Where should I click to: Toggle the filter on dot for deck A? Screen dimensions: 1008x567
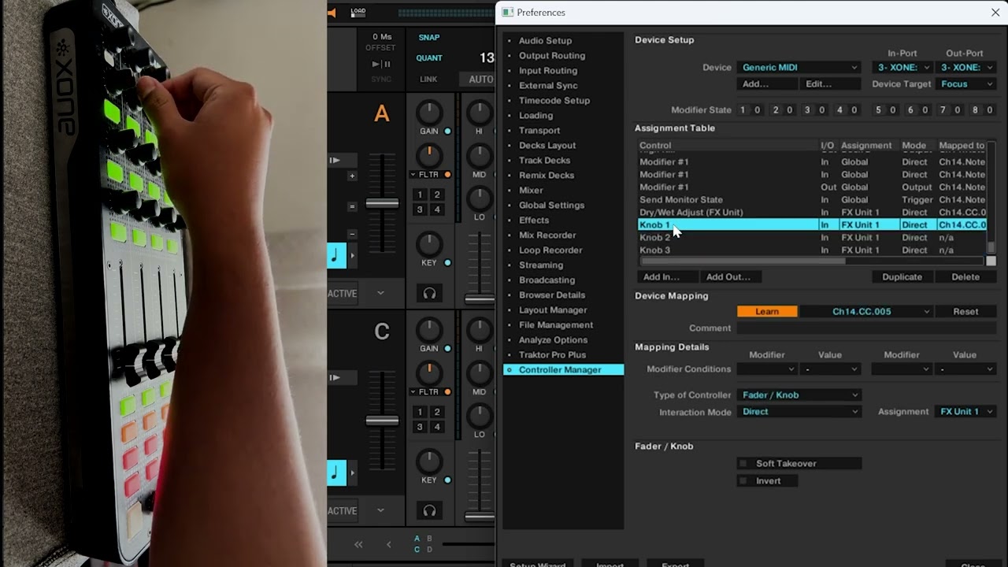pyautogui.click(x=447, y=174)
